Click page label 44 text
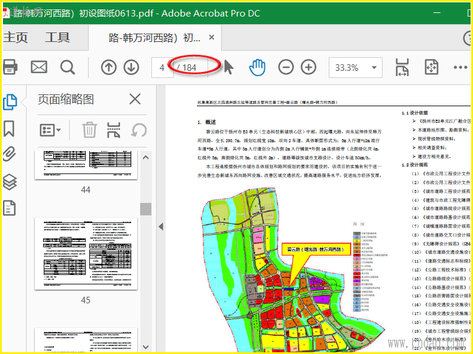This screenshot has height=354, width=473. click(86, 189)
